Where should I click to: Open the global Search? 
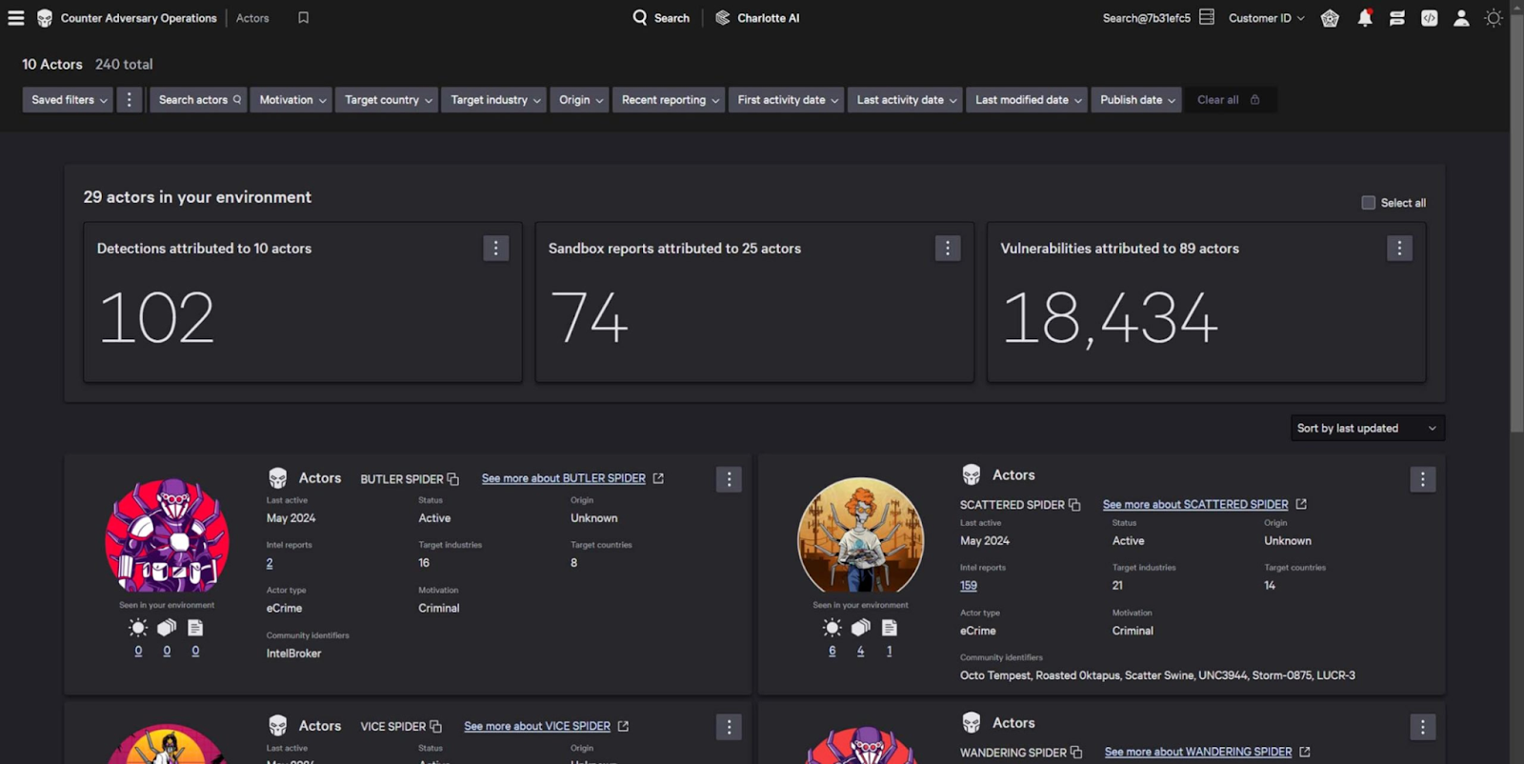pos(661,18)
